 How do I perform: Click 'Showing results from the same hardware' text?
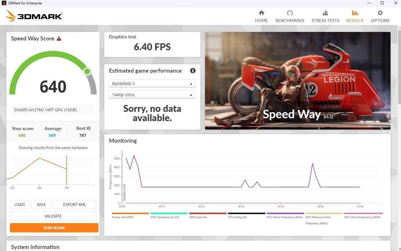(x=53, y=148)
